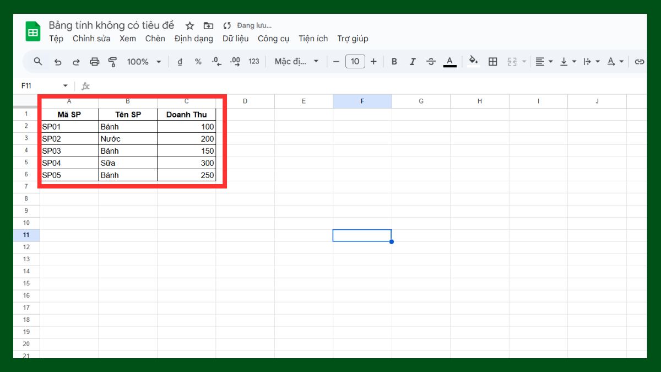Increase font size with plus button

[373, 62]
